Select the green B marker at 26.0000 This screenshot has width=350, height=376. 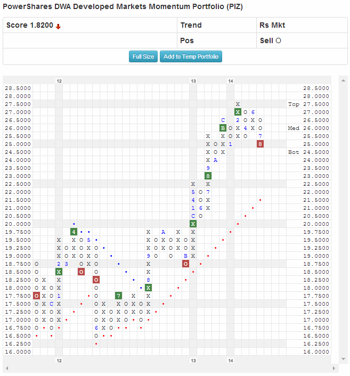[x=223, y=128]
